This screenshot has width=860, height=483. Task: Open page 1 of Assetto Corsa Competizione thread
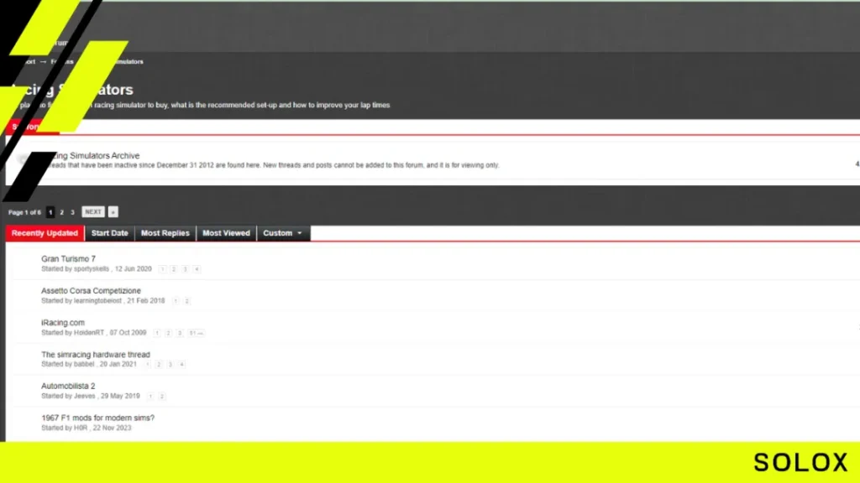(176, 301)
